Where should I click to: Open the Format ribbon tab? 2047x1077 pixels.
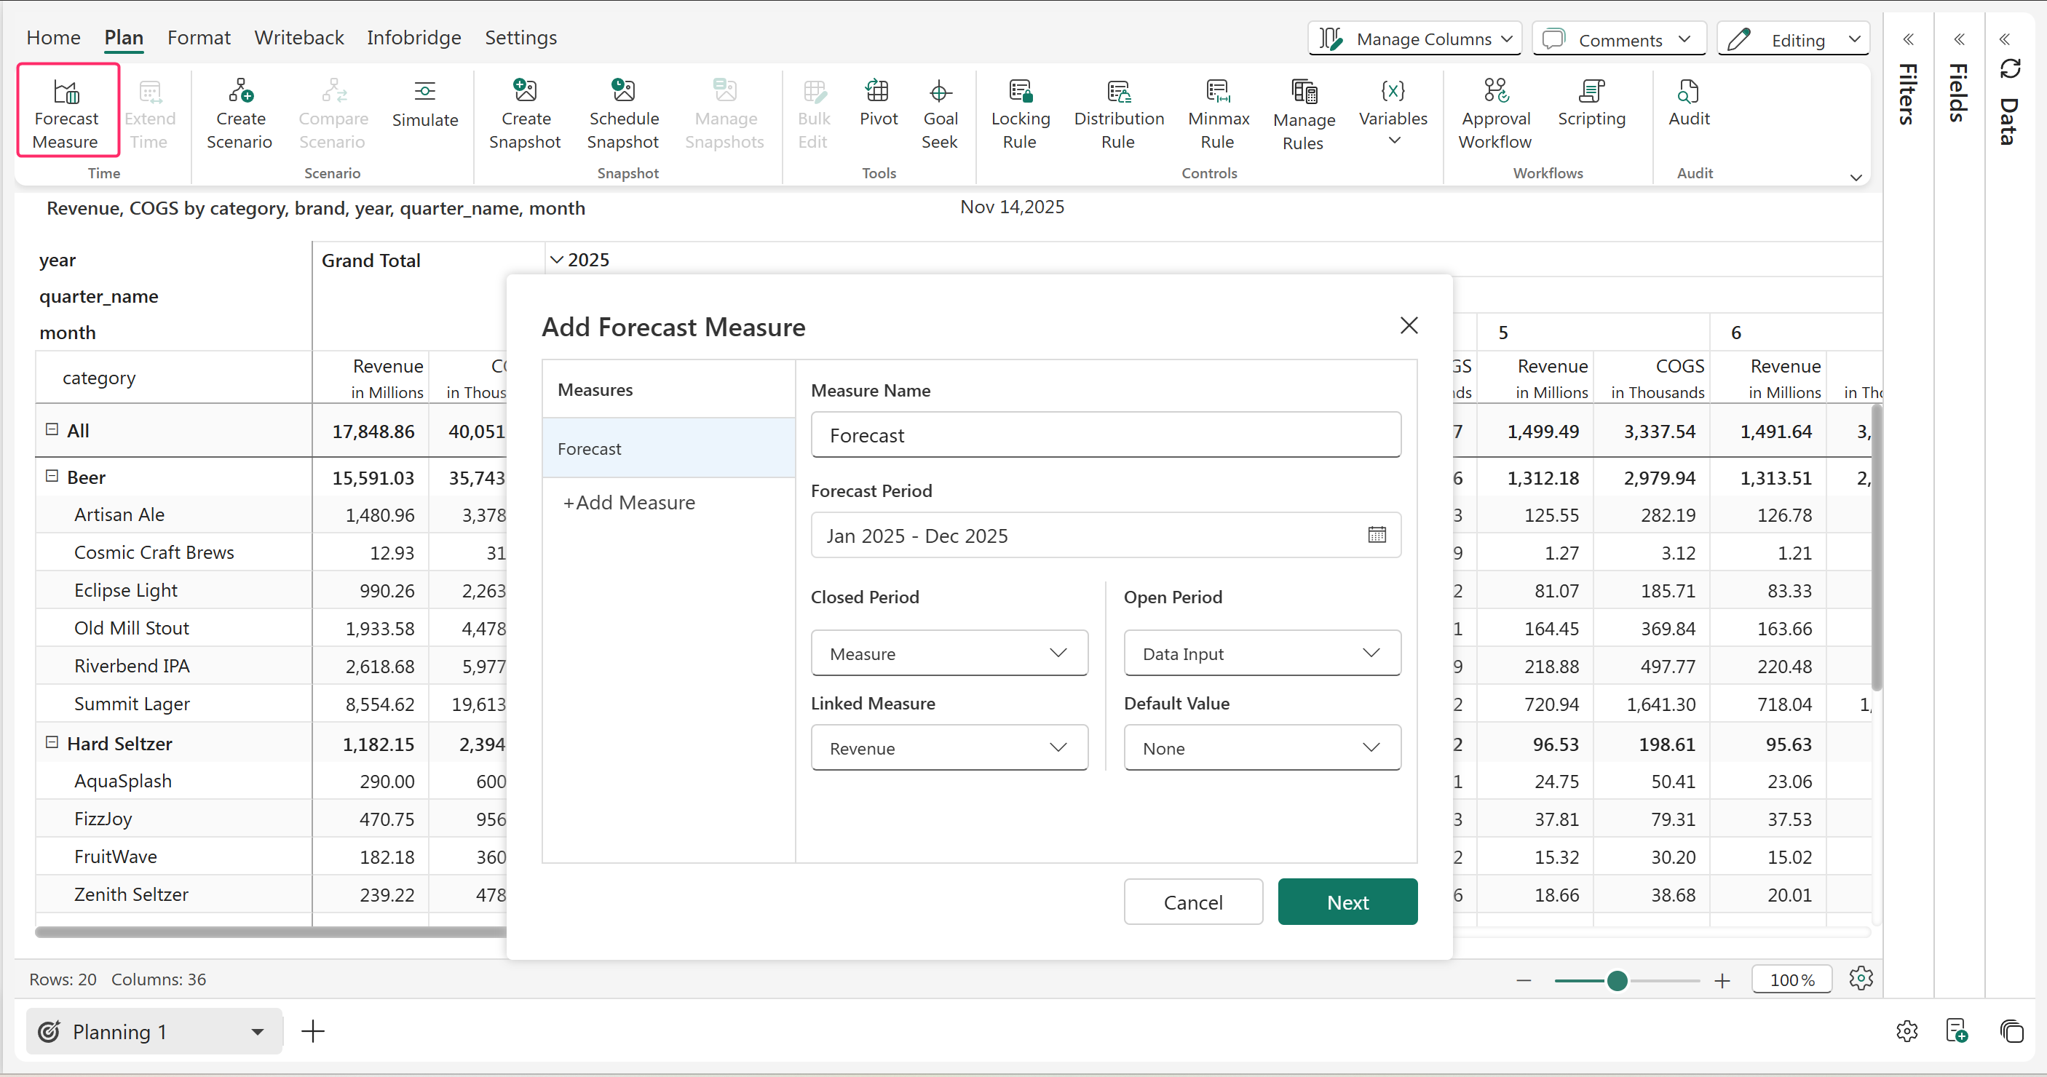[x=199, y=37]
